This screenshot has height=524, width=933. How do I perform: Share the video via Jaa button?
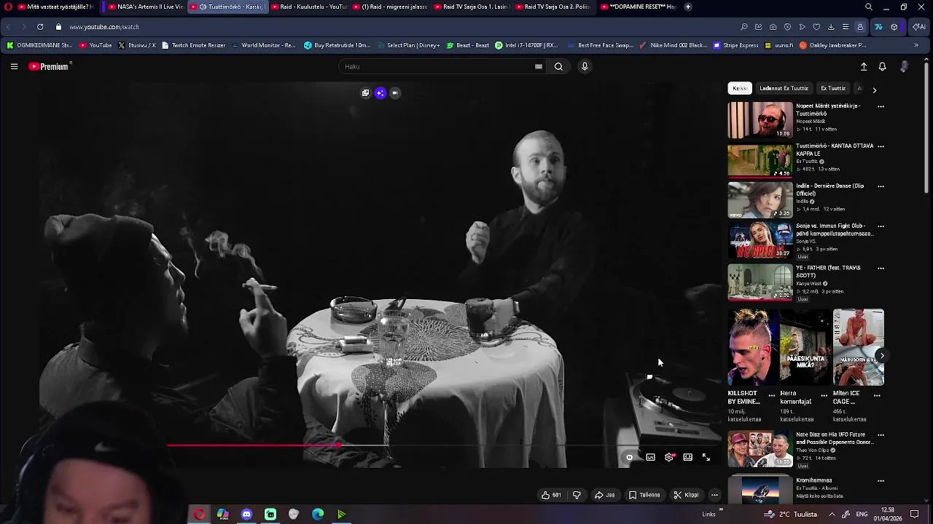605,495
